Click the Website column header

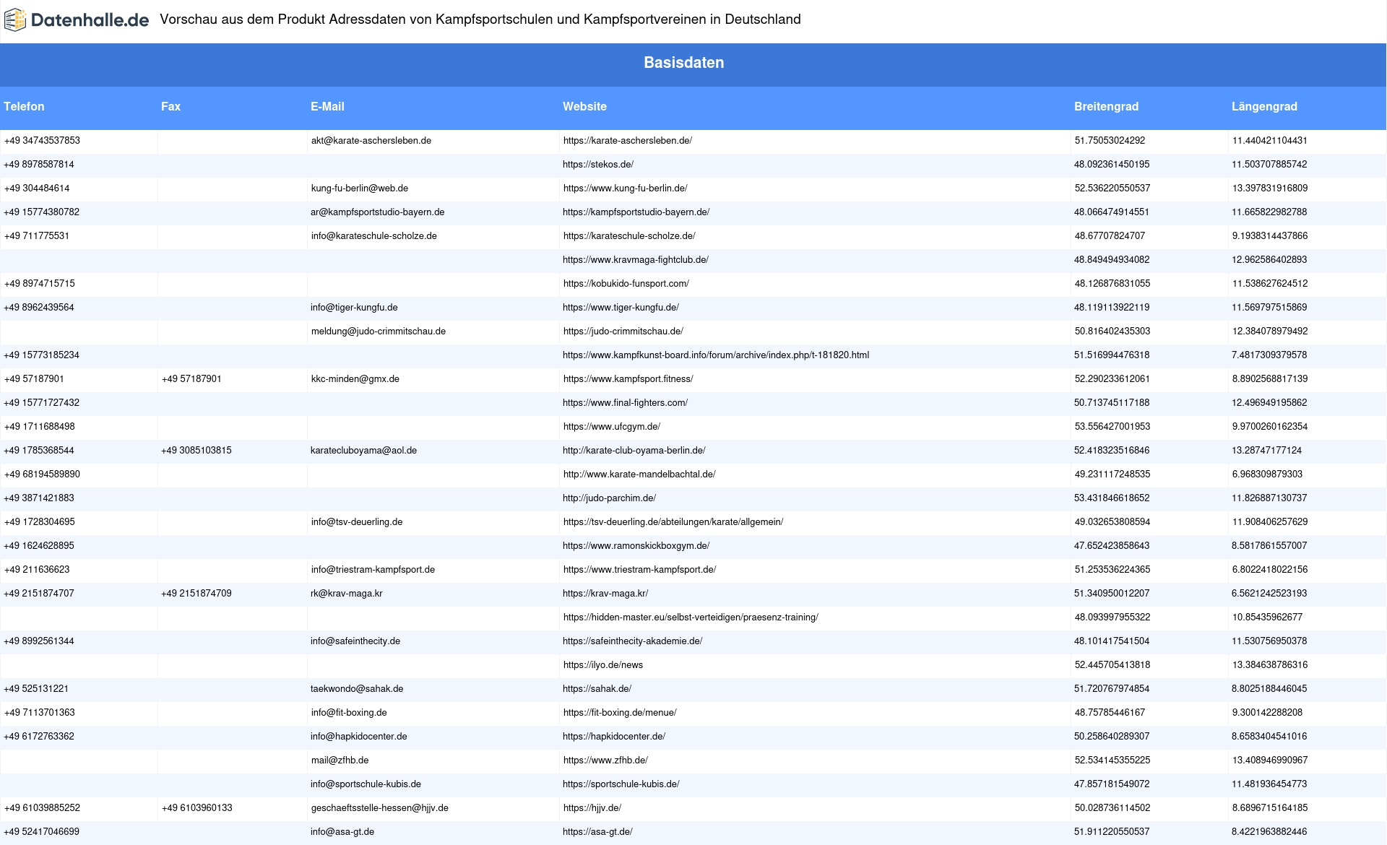tap(584, 106)
